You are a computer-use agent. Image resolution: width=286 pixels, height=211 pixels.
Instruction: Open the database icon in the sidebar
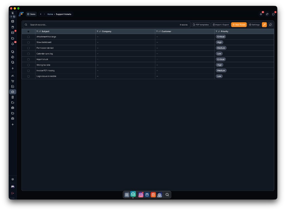pos(13,21)
